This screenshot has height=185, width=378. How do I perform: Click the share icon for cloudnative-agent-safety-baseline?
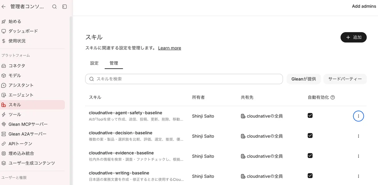pyautogui.click(x=243, y=116)
